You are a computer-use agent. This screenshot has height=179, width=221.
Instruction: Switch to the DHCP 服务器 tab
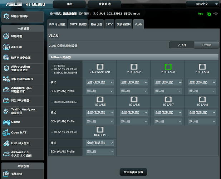click(78, 25)
